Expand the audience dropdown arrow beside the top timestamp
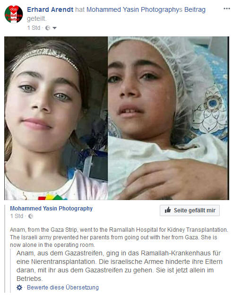 54,28
